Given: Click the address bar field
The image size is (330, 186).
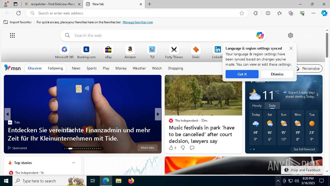Looking at the screenshot, I should [x=137, y=13].
